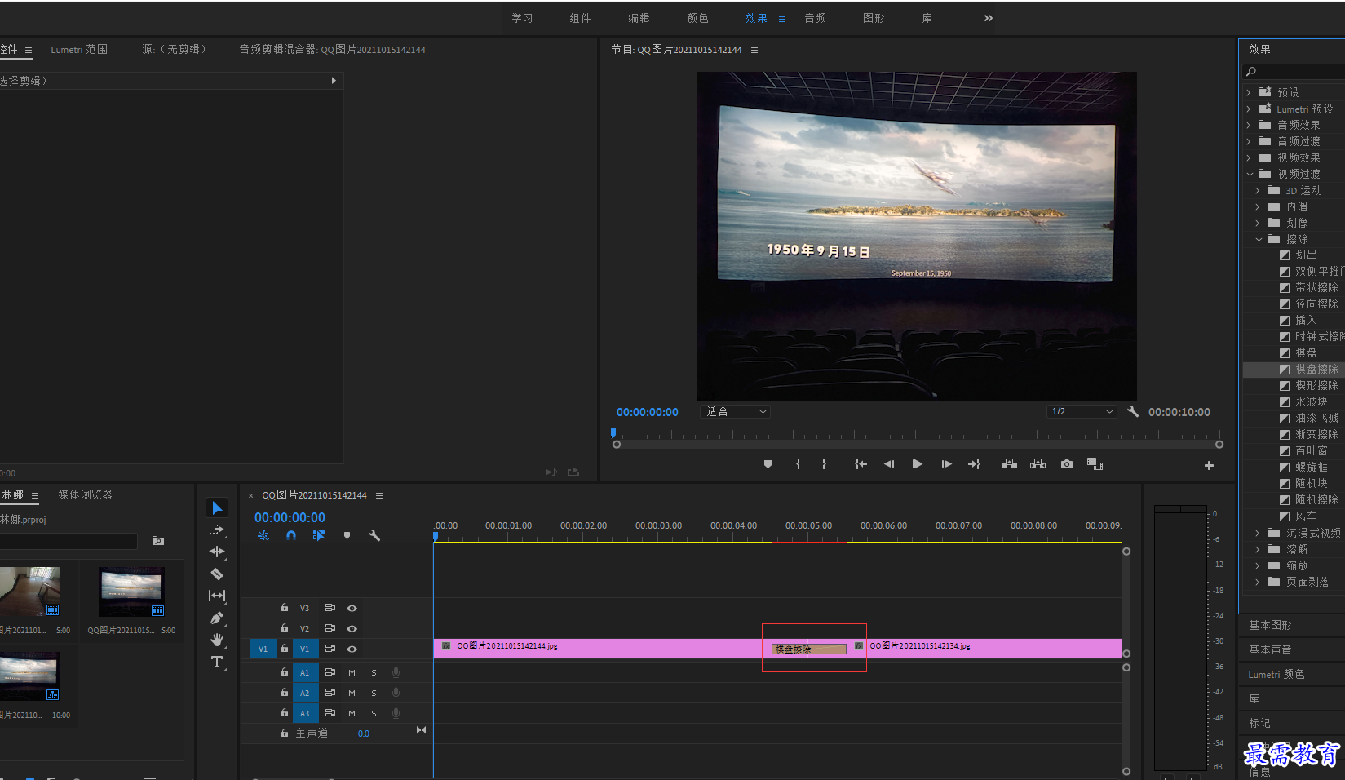Screen dimensions: 1345x780
Task: Click the Lift button
Action: [x=1009, y=464]
